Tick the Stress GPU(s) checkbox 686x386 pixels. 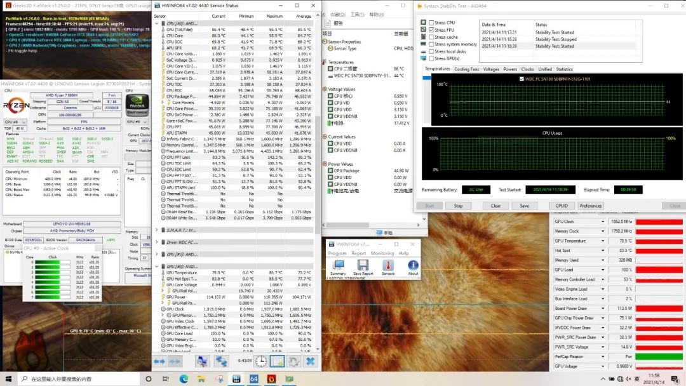[431, 58]
